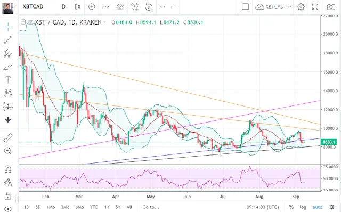
Task: Open bottom-right chart properties gear
Action: [331, 207]
